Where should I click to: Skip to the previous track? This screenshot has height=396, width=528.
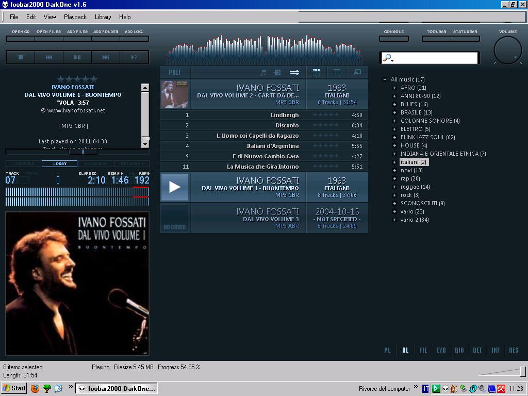point(49,57)
